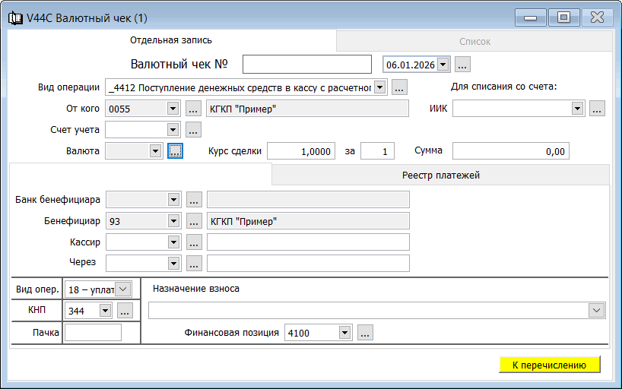Open the Назначение взноса dropdown

[x=597, y=310]
